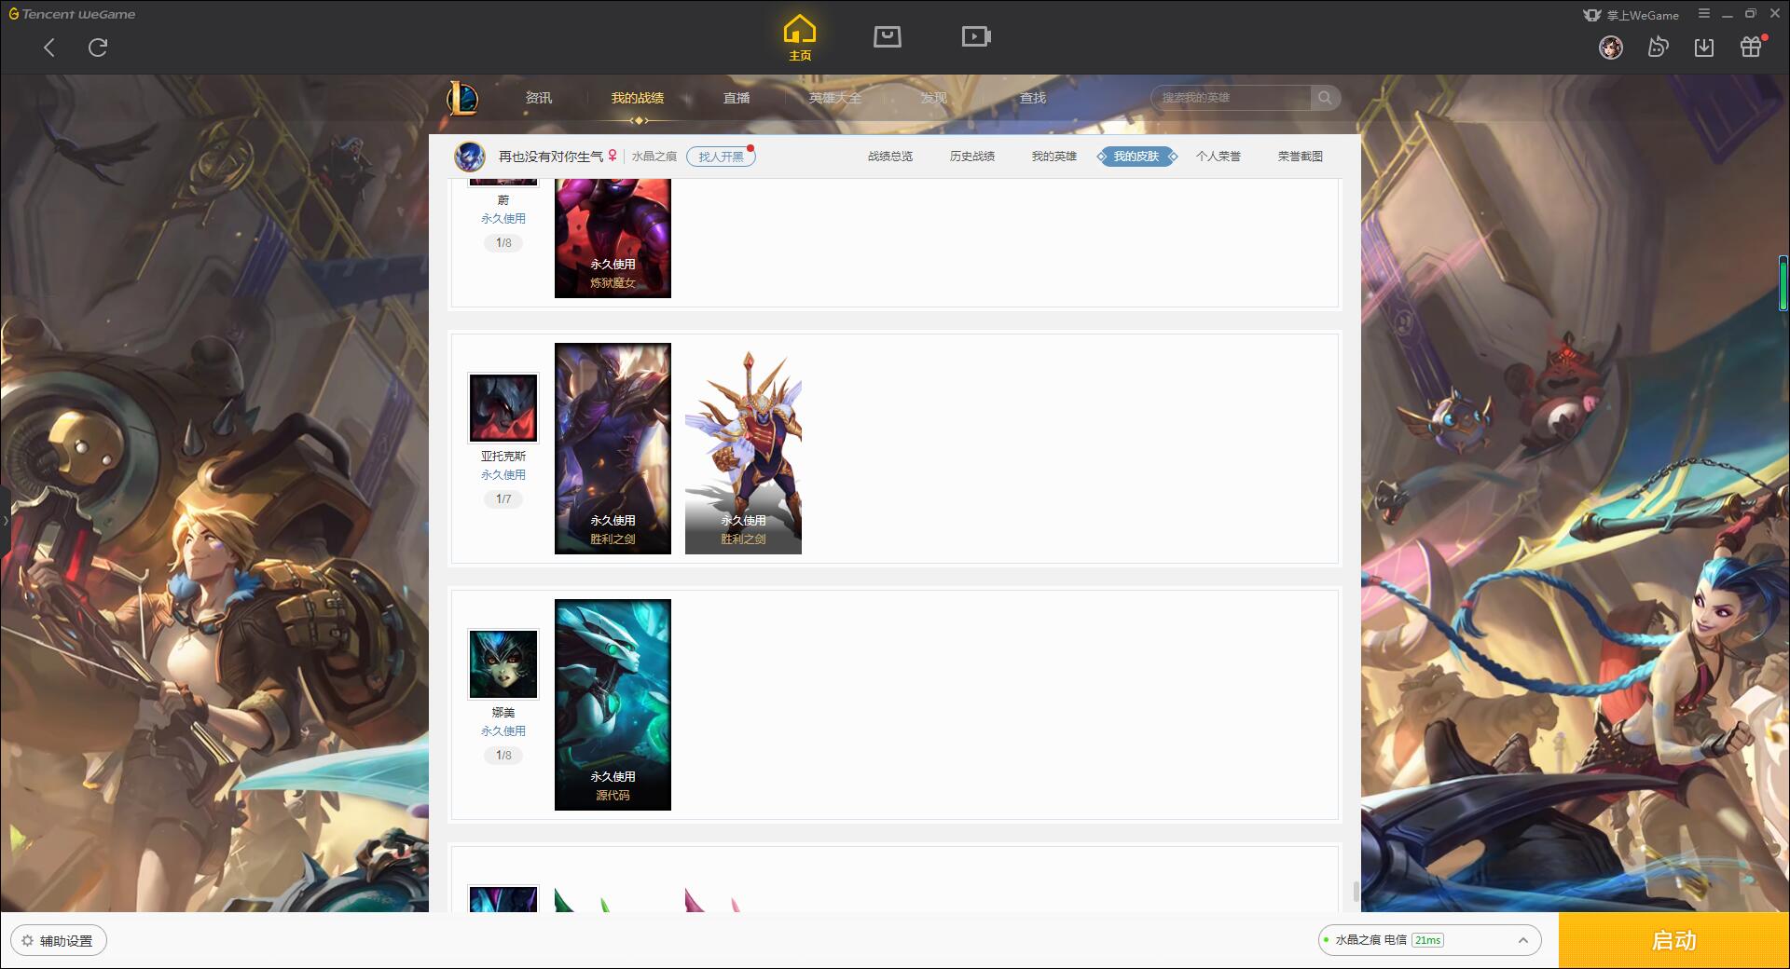This screenshot has width=1790, height=969.
Task: Open 辅助设置 auxiliary settings
Action: click(59, 941)
